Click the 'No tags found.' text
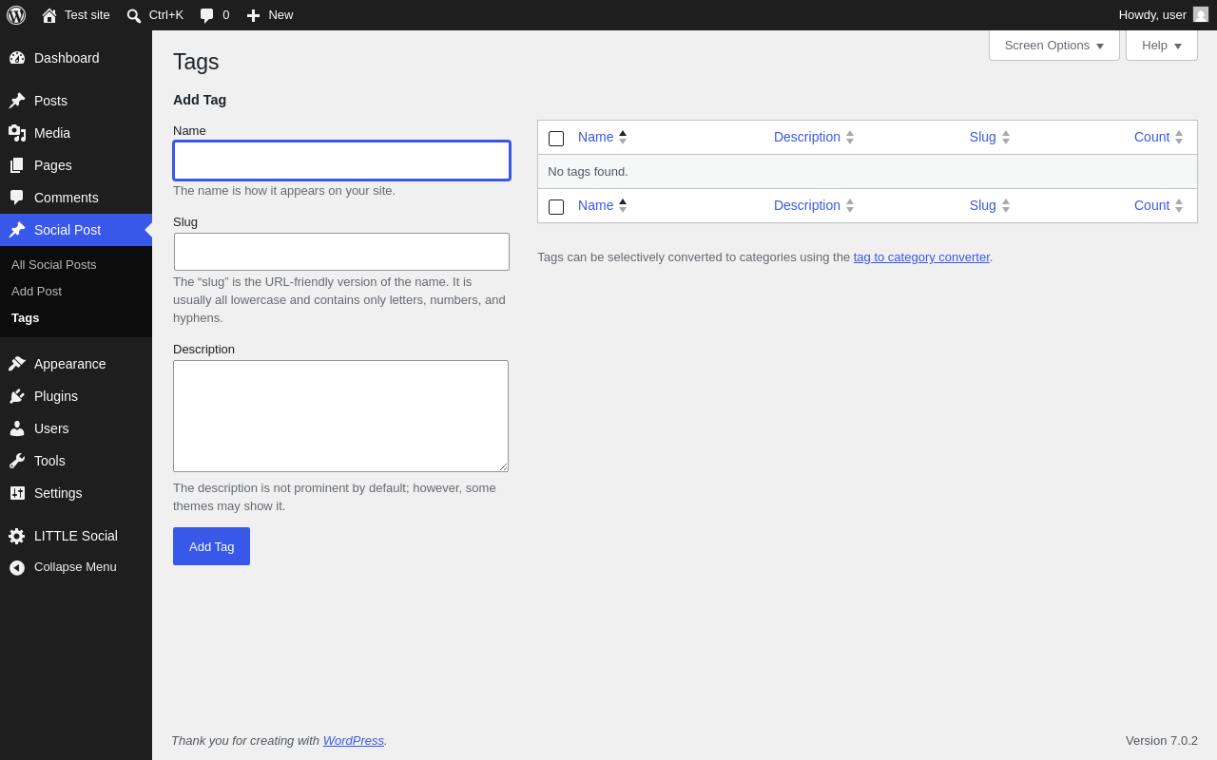Image resolution: width=1217 pixels, height=760 pixels. pos(588,171)
